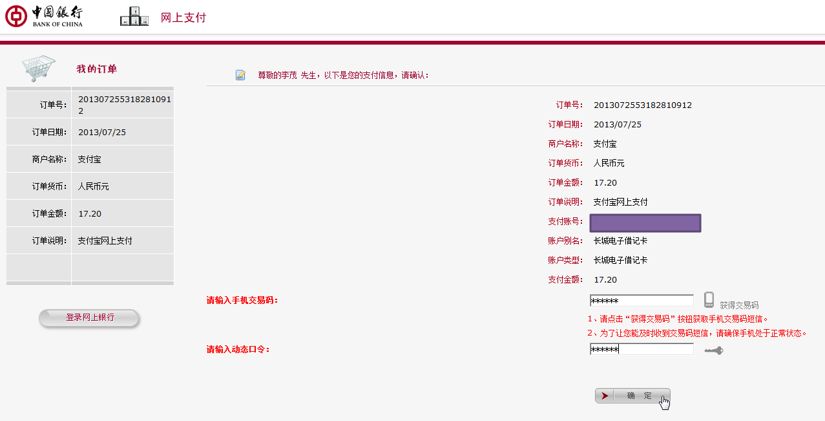Click the key icon beside dynamic password

(x=714, y=351)
